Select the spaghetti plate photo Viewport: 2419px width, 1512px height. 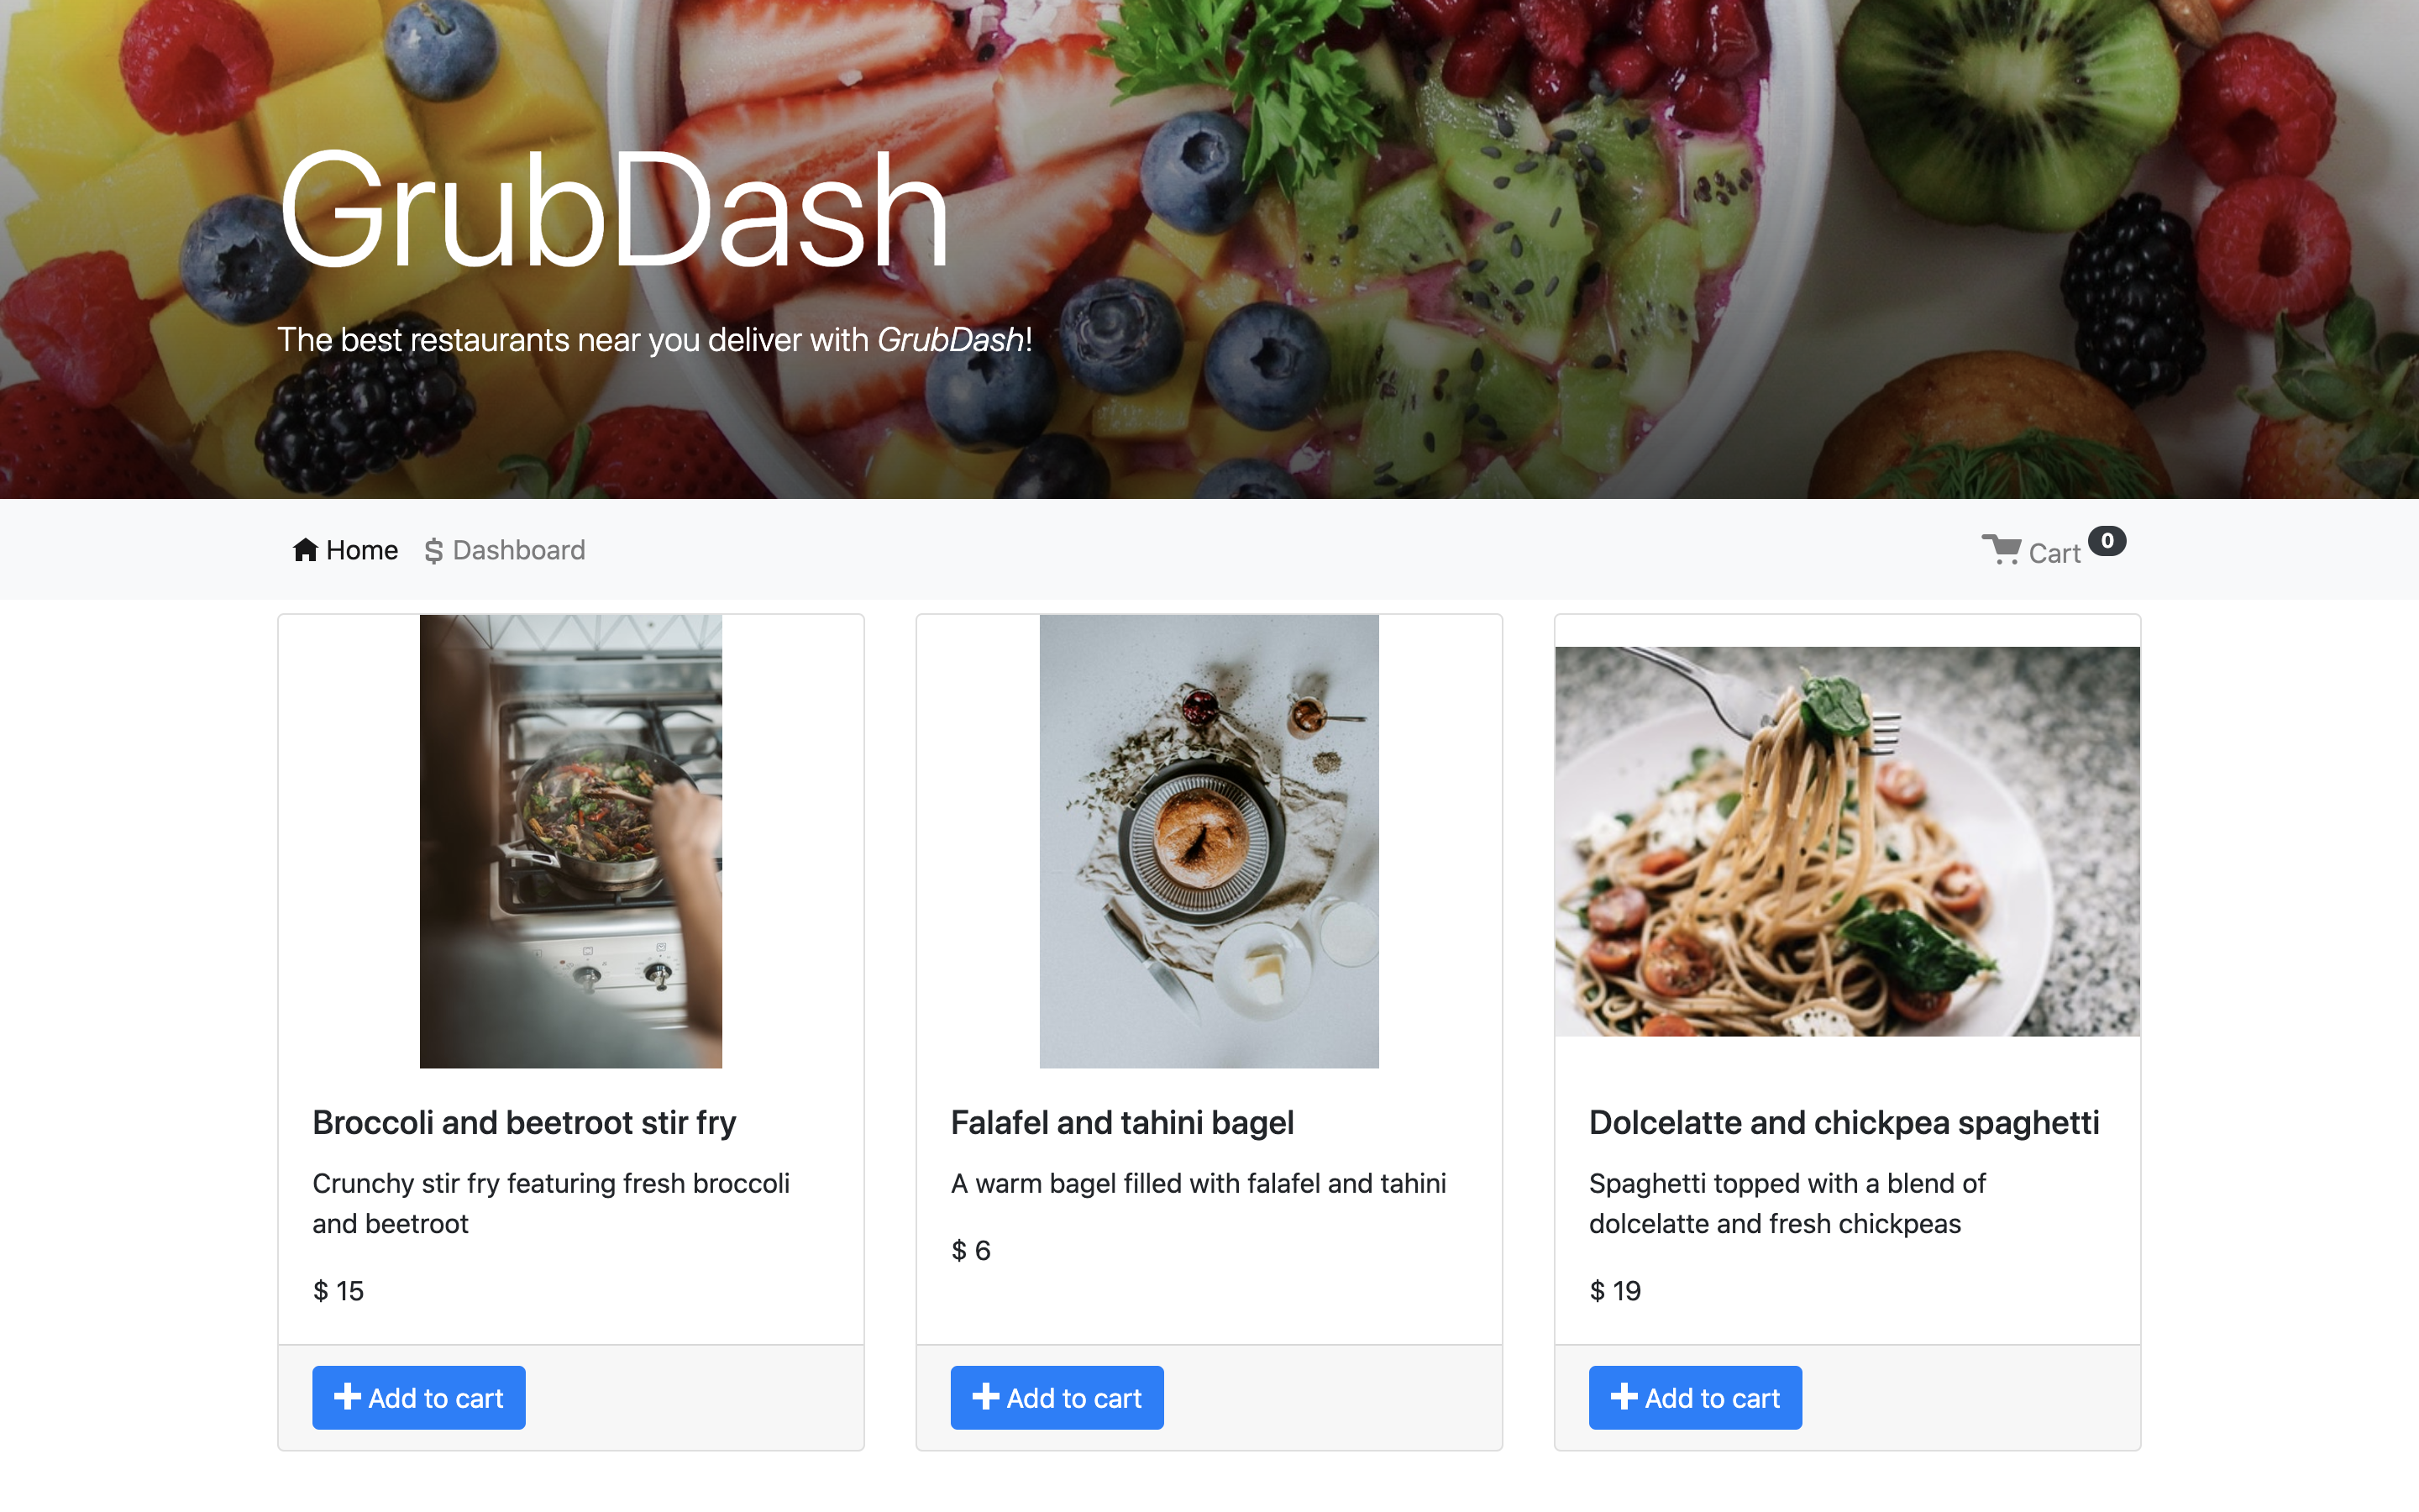click(1847, 841)
